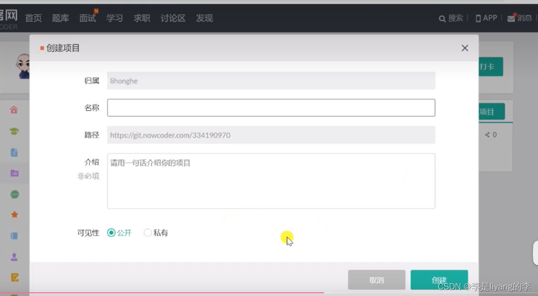Click the 介绍 description text area
This screenshot has height=296, width=538.
tap(271, 181)
